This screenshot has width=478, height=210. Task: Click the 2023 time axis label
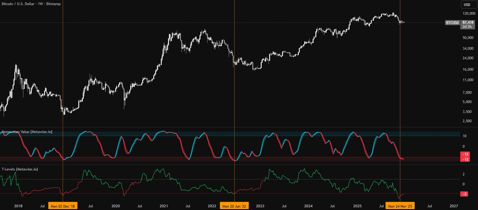click(260, 206)
